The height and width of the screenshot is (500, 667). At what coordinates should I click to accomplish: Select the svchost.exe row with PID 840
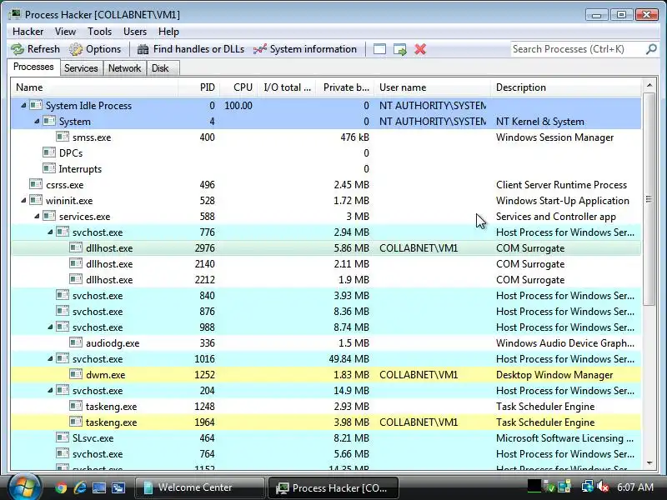pos(326,296)
